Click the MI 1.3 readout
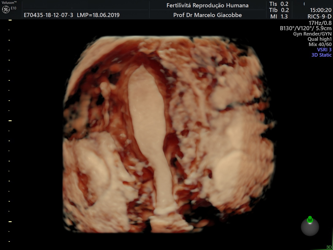 pos(279,17)
